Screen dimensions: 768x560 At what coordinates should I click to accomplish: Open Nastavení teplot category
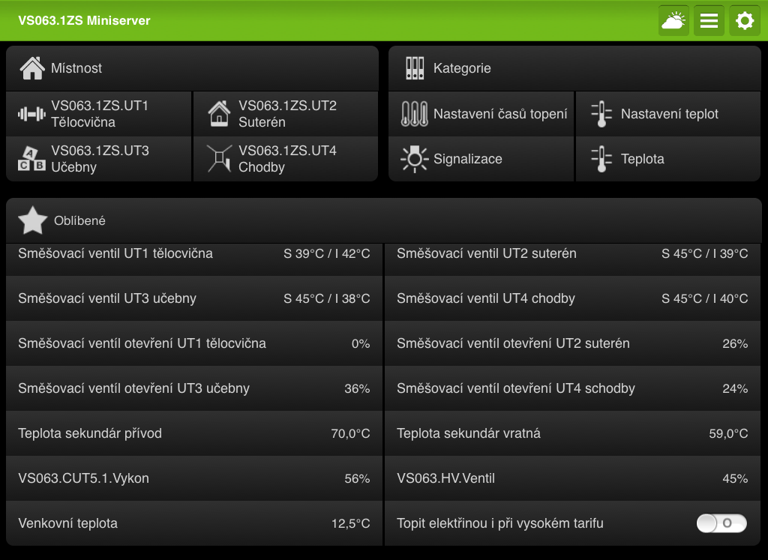(669, 114)
